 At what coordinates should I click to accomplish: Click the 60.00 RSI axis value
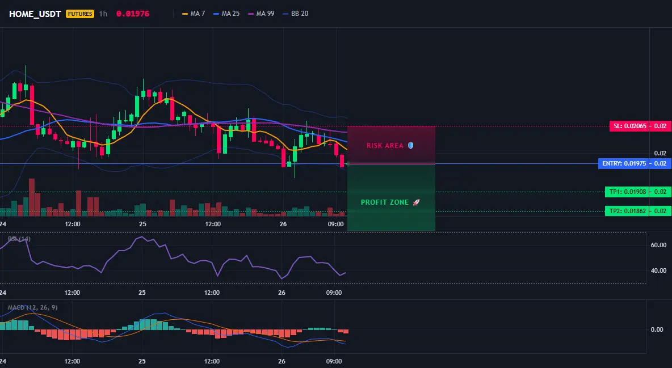[659, 245]
